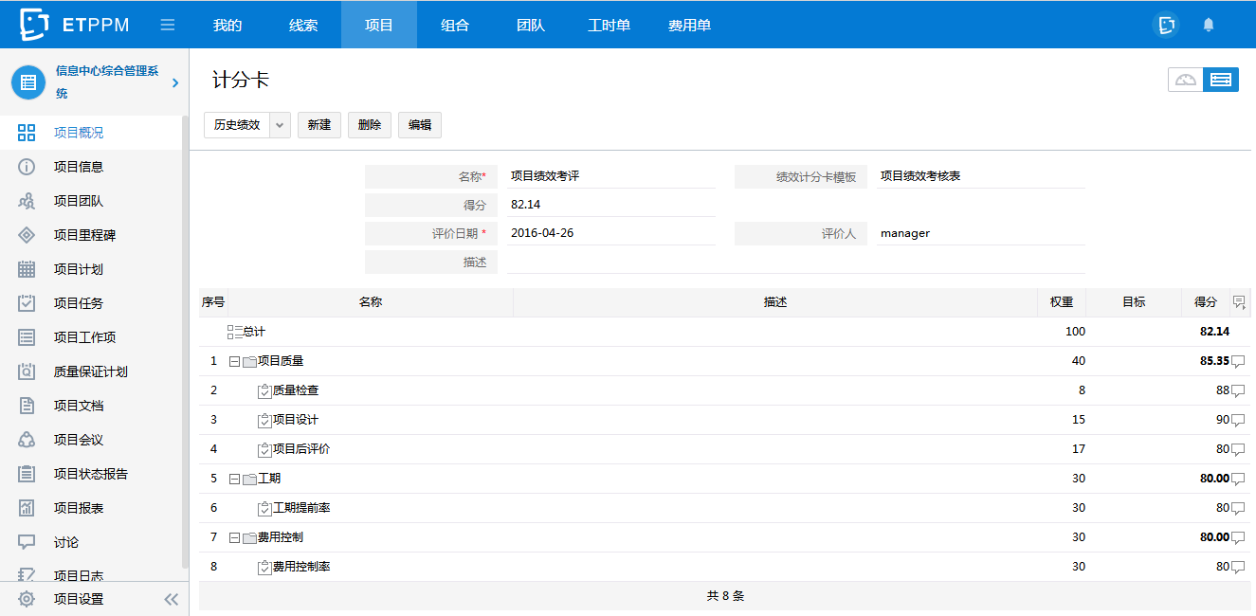Open the notifications bell icon
Screen dimensions: 1256x616
(1209, 25)
